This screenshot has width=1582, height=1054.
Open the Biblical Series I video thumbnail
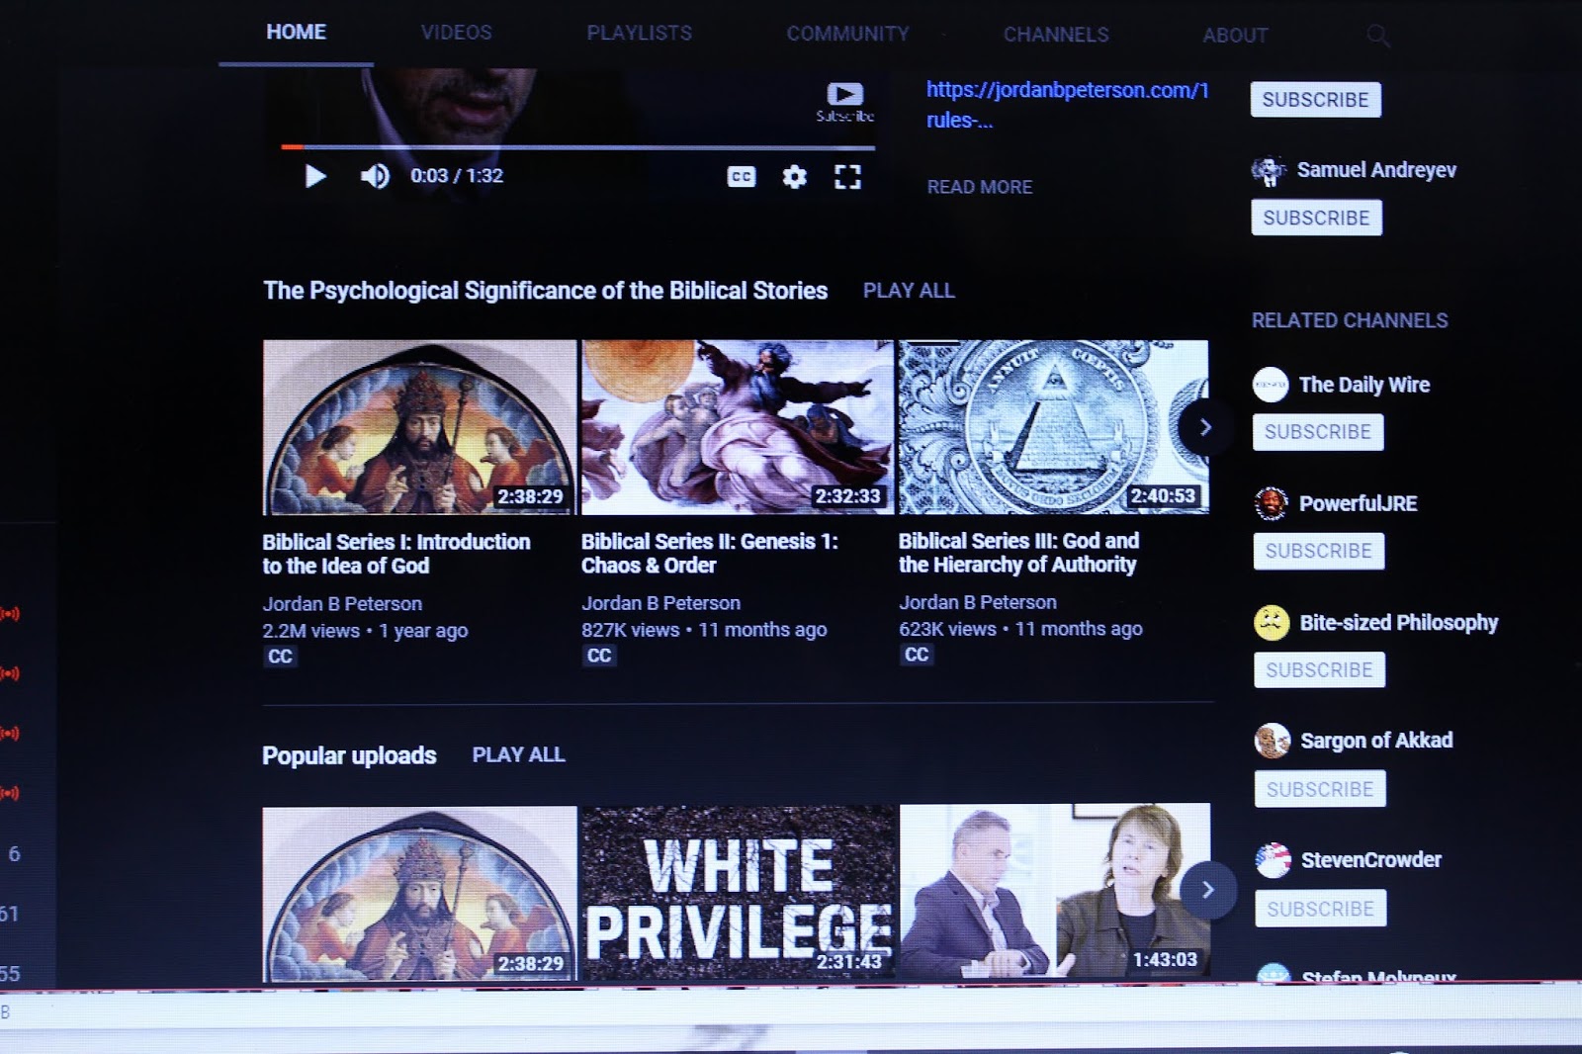point(419,427)
